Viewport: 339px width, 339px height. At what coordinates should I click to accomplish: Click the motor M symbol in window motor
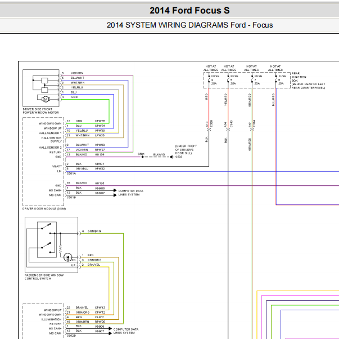pos(46,99)
